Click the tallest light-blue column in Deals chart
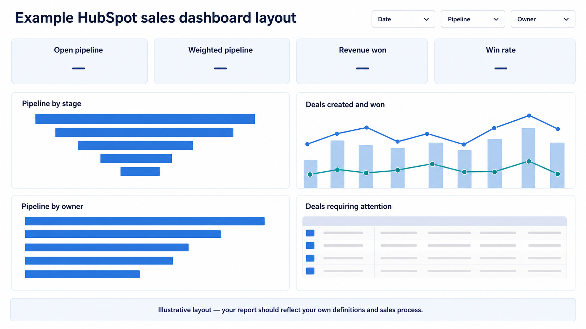The image size is (586, 329). (x=529, y=158)
